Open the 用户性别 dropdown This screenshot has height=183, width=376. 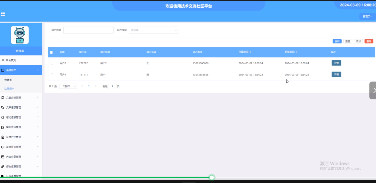tap(154, 30)
